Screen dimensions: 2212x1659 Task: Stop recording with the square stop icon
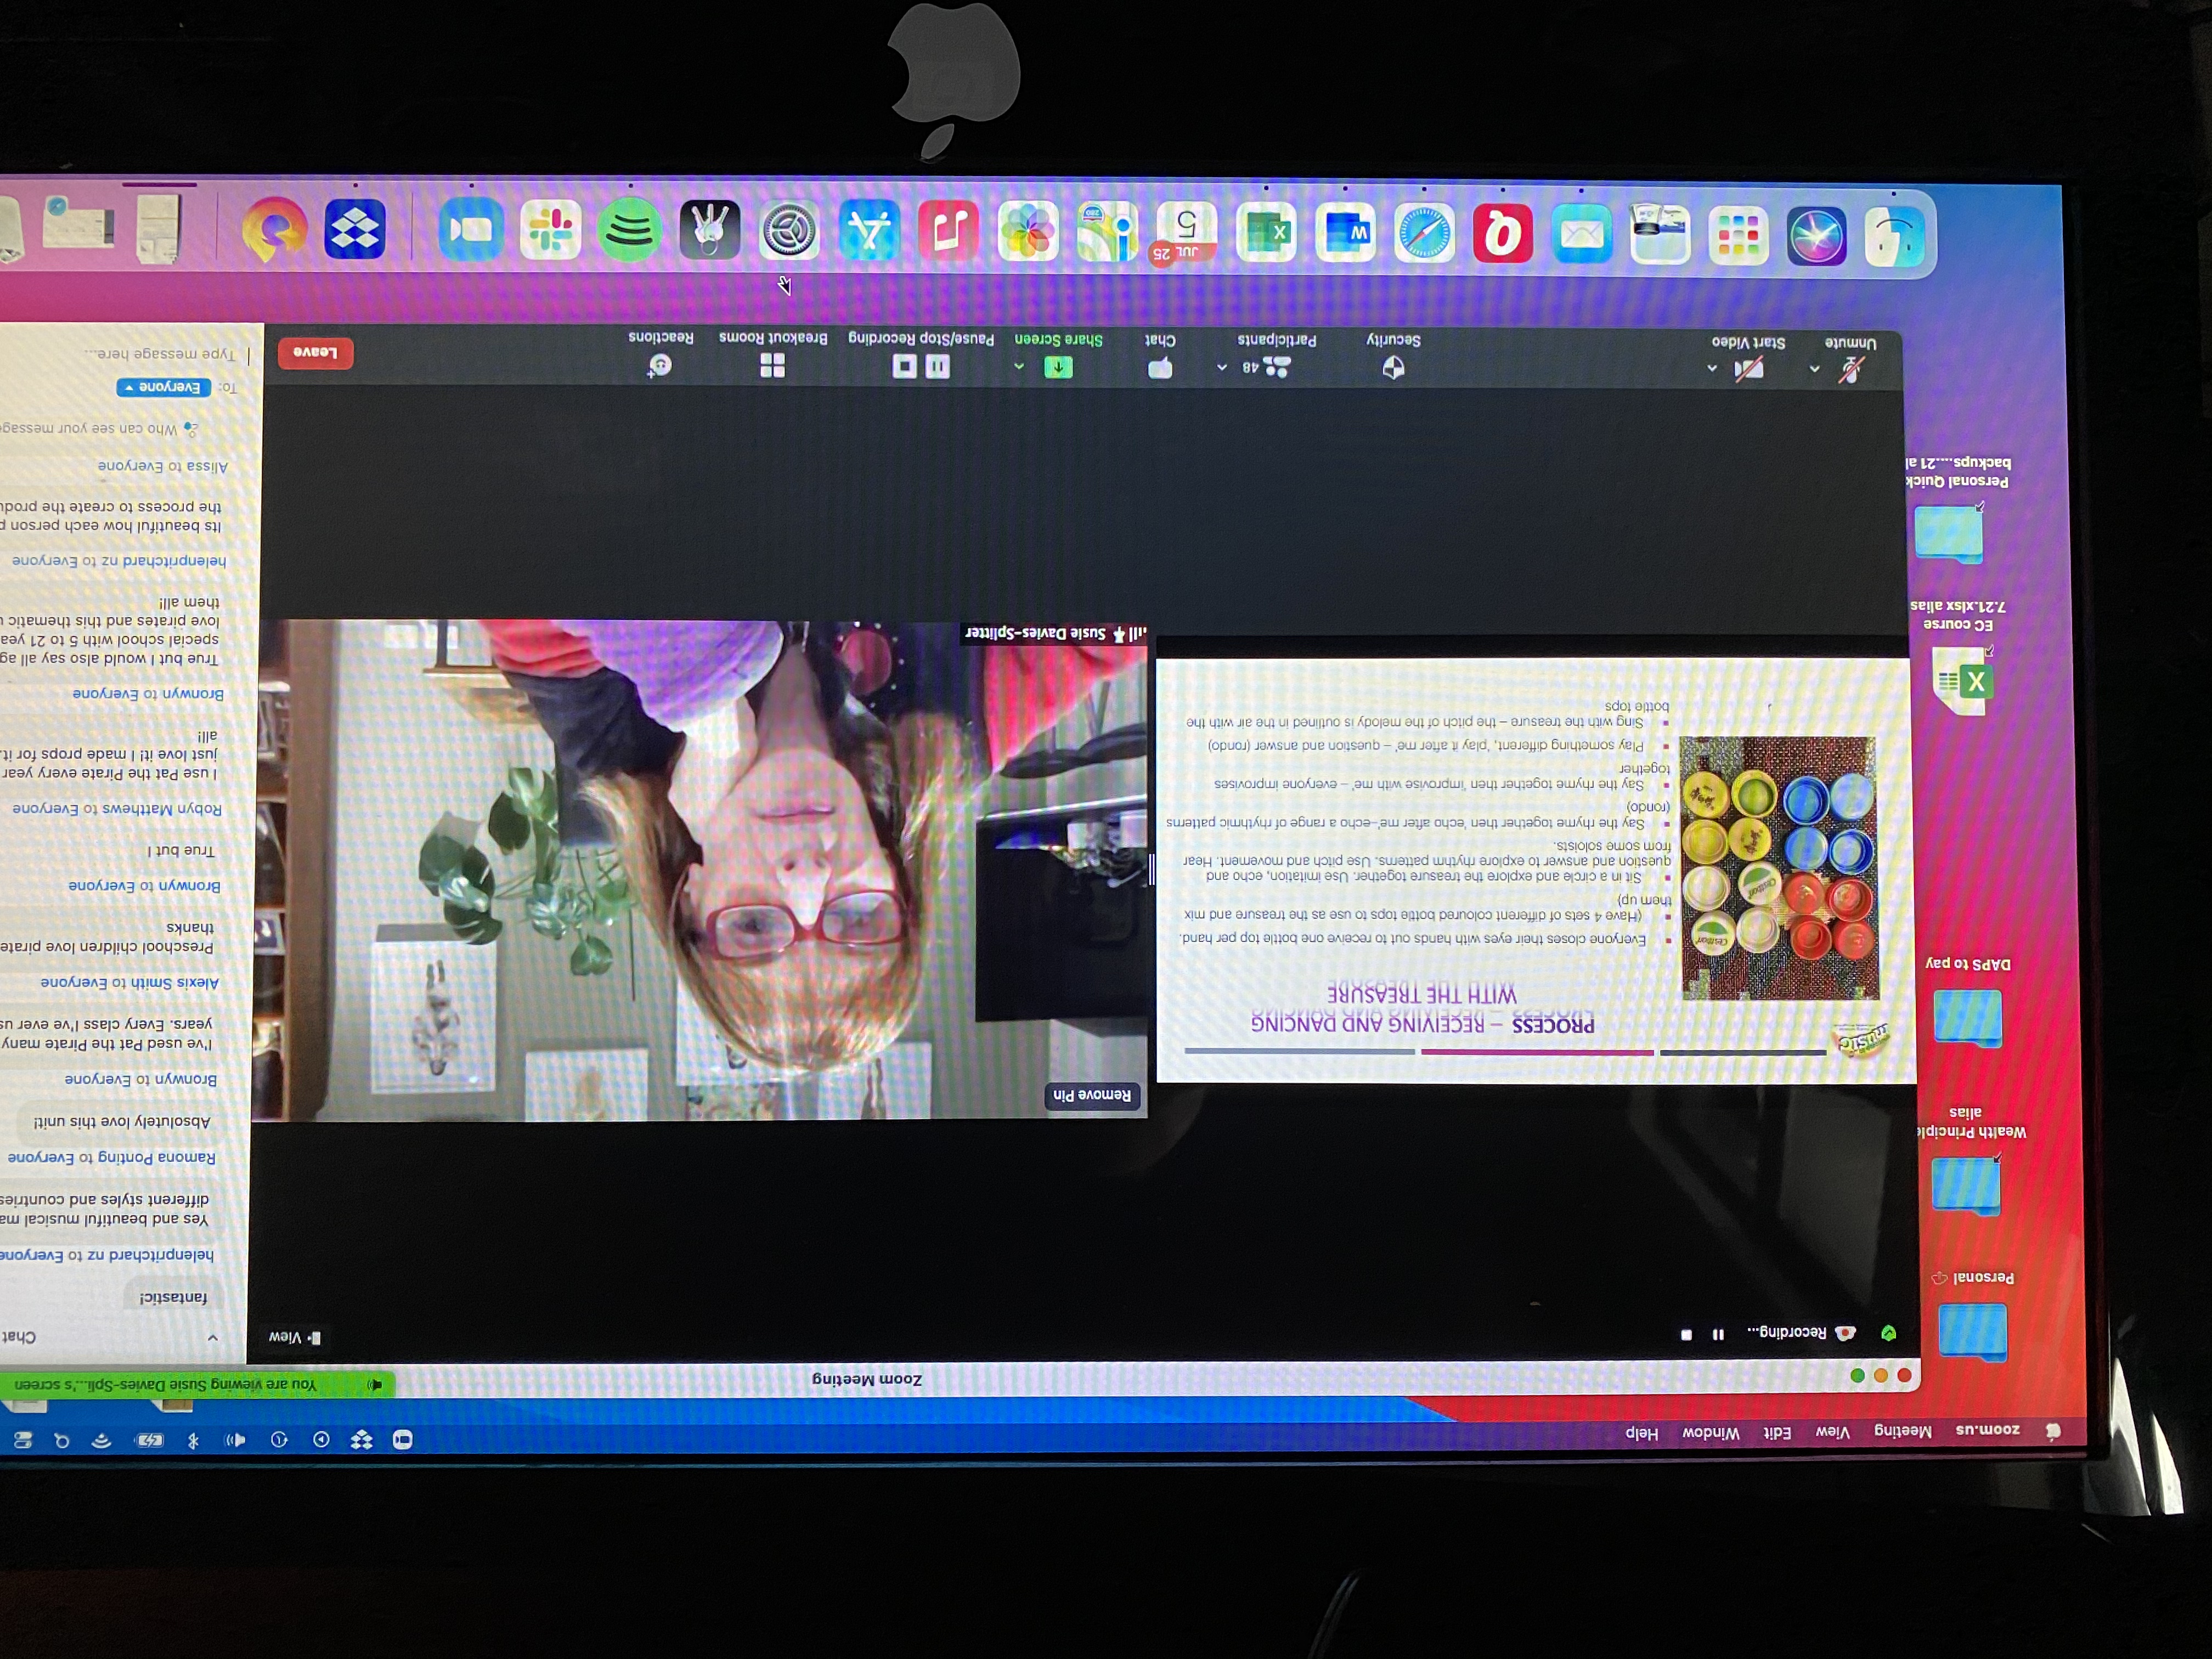[x=904, y=366]
